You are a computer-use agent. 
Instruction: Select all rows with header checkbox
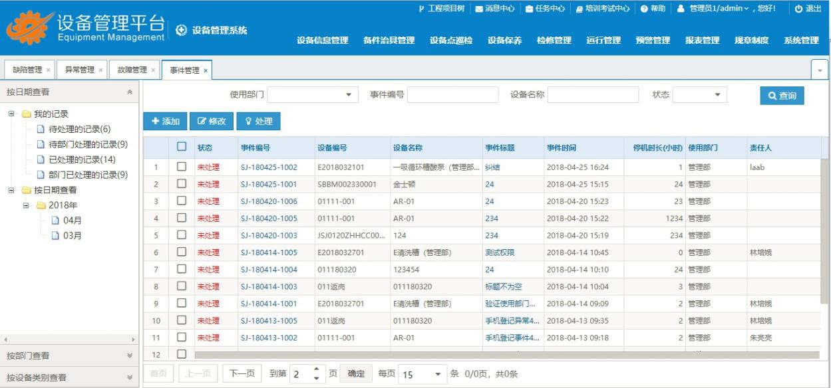click(181, 147)
